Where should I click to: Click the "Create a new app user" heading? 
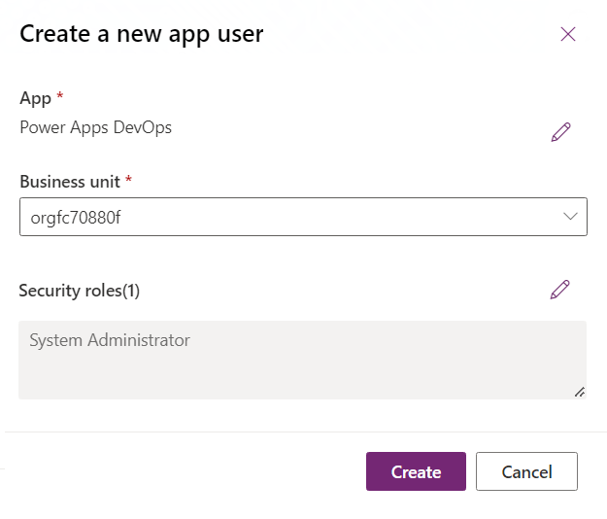(x=142, y=34)
